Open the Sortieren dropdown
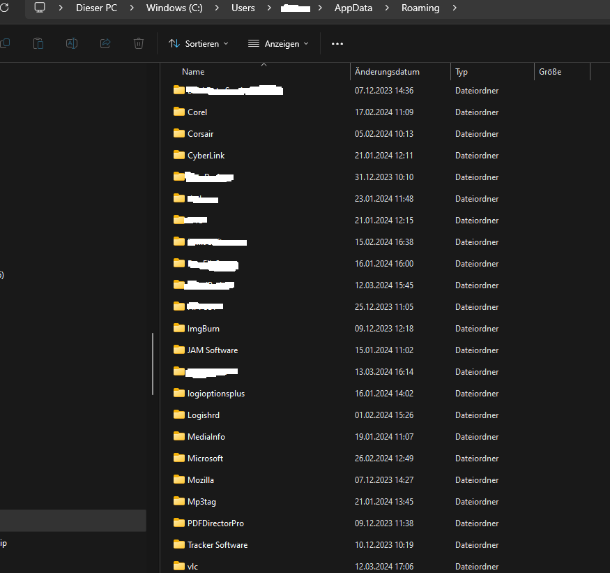 (199, 44)
